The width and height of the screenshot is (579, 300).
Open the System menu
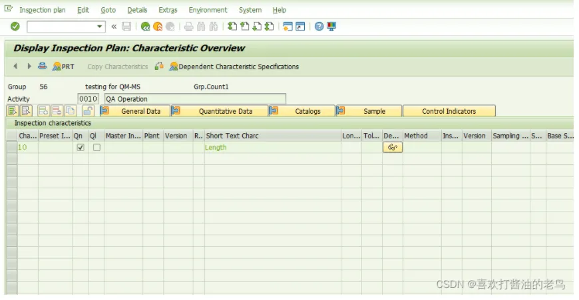click(x=250, y=10)
